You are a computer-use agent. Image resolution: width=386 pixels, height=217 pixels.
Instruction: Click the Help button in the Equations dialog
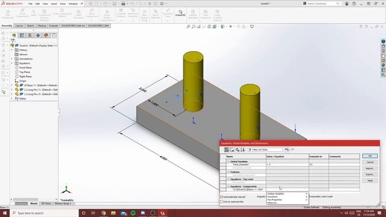coord(370,181)
